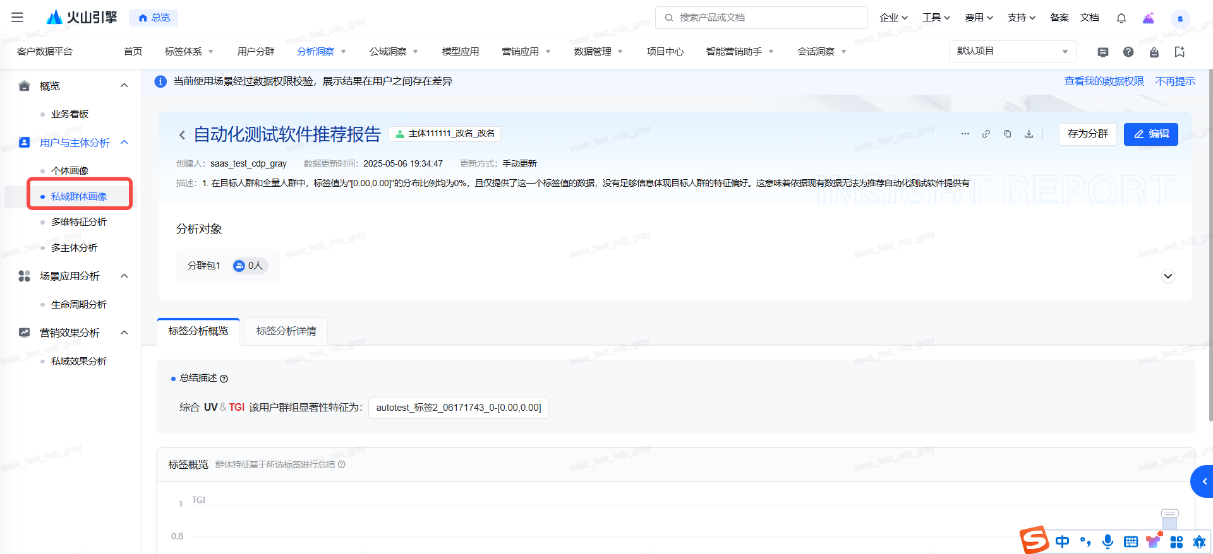Click the search products or docs field
Screen dimensions: 1213x554
(x=761, y=18)
